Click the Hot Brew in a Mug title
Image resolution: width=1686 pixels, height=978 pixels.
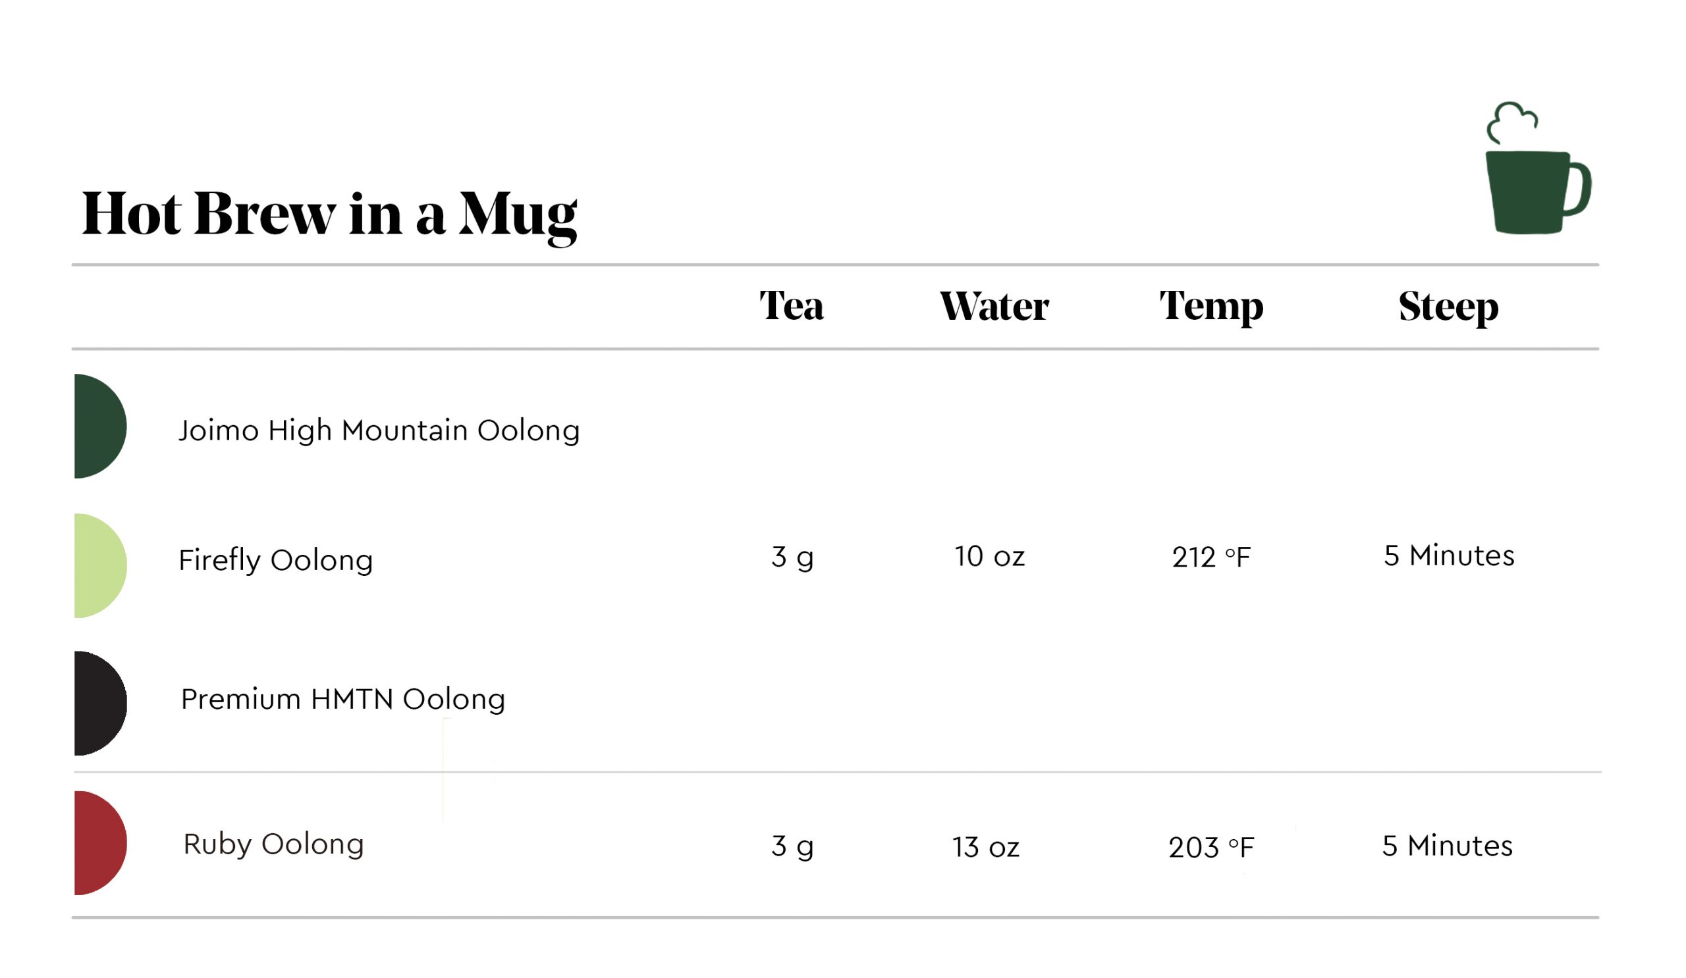pyautogui.click(x=331, y=216)
